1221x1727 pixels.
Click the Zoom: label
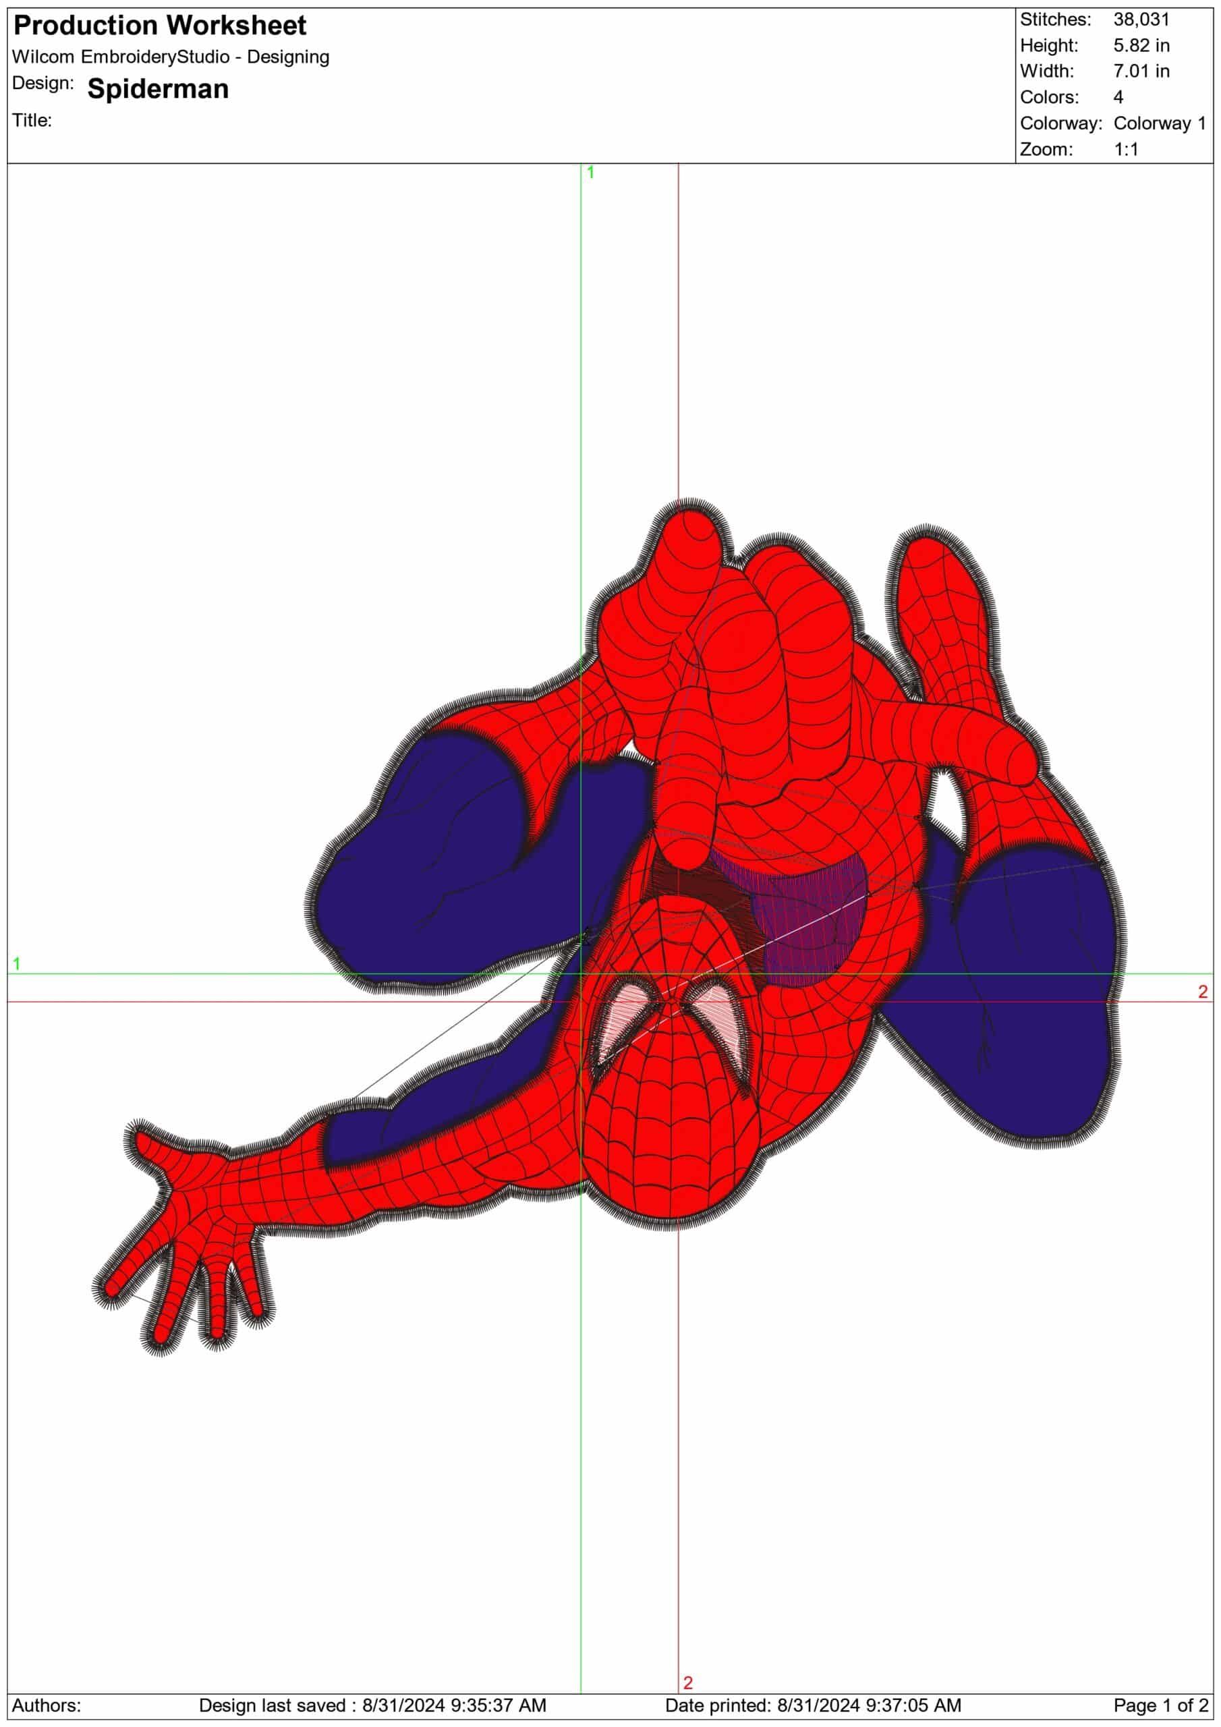click(1046, 150)
